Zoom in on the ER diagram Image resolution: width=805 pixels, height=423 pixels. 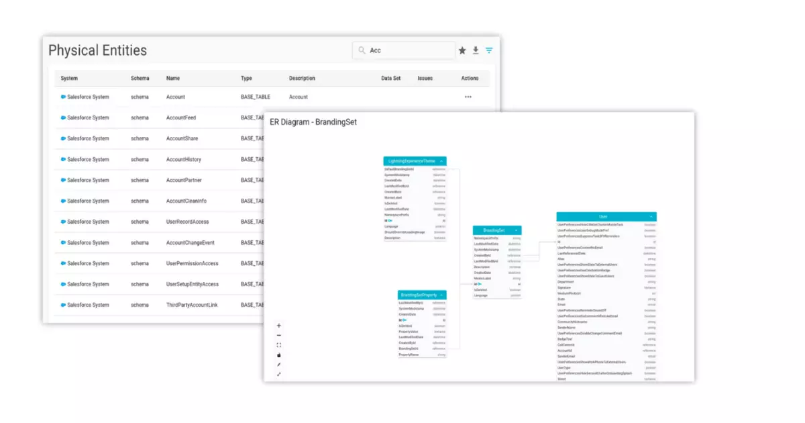click(279, 326)
